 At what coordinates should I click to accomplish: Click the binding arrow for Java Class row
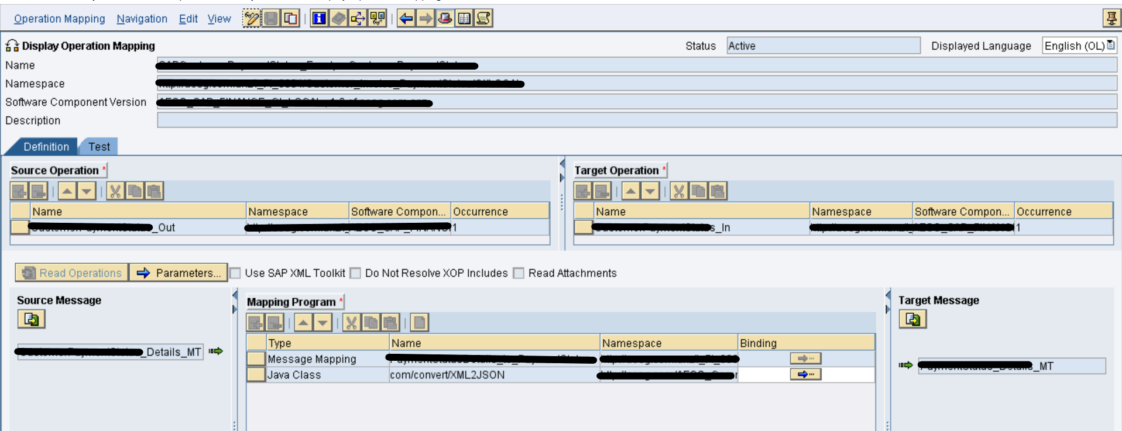click(x=805, y=374)
